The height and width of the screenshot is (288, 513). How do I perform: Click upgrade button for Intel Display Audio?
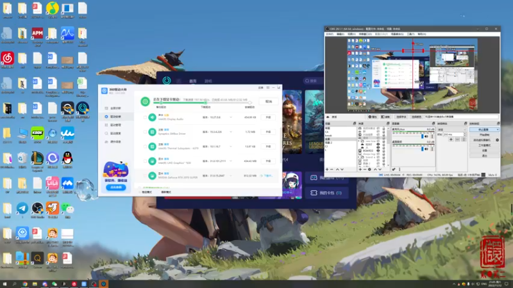point(268,117)
